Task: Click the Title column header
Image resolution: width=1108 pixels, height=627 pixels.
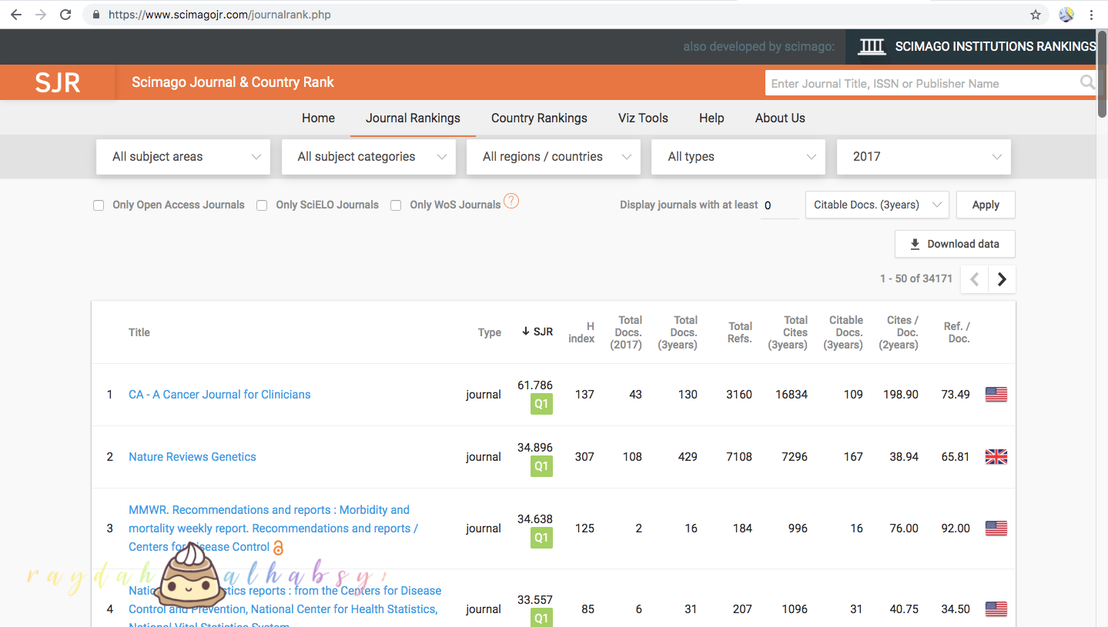Action: pyautogui.click(x=139, y=332)
